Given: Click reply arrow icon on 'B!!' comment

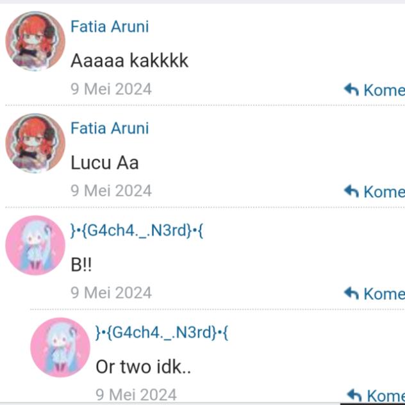Looking at the screenshot, I should point(351,293).
